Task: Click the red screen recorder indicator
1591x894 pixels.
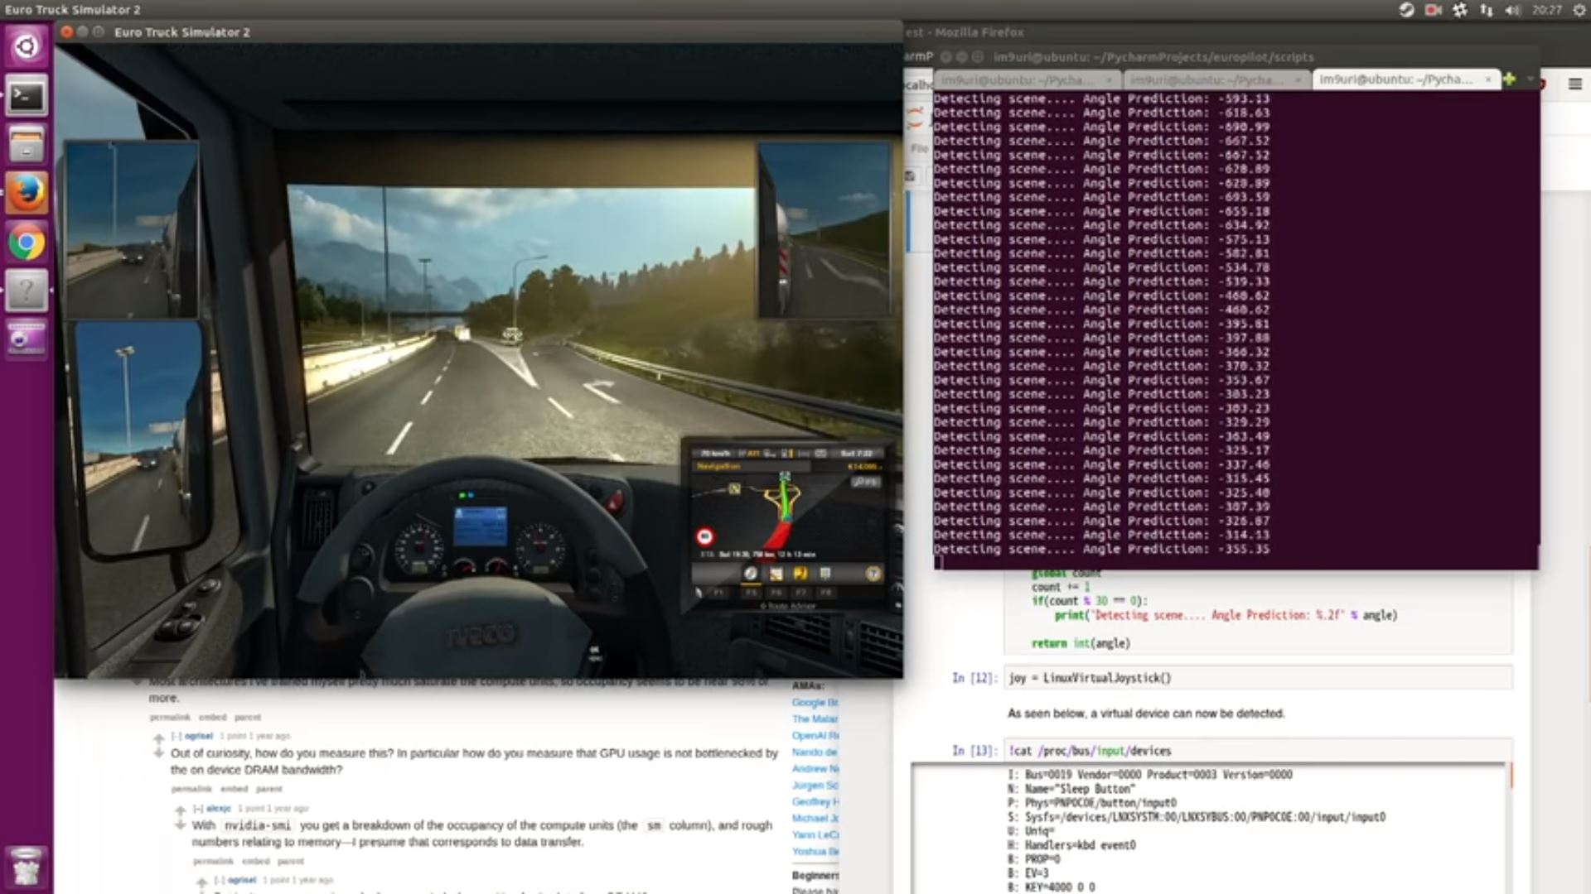Action: (x=1433, y=10)
